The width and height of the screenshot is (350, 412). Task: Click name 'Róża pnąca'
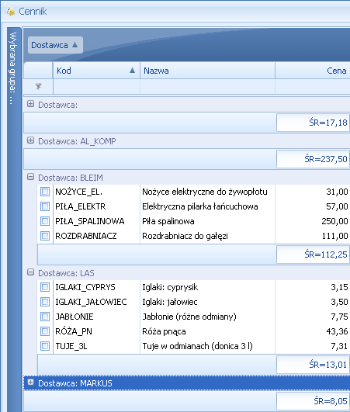click(164, 331)
